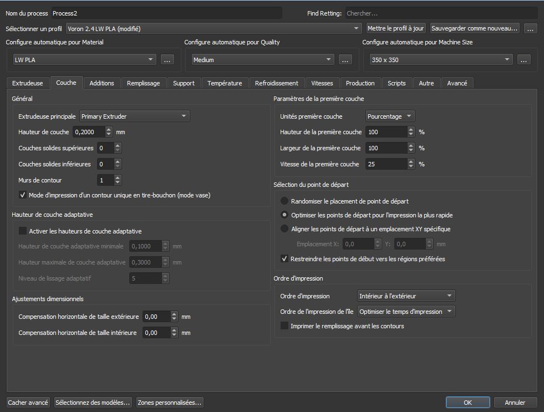
Task: Click the Couches solides supérieures stepper arrows
Action: pyautogui.click(x=118, y=147)
